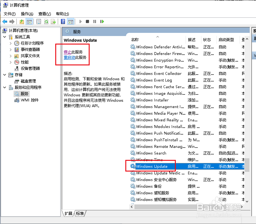Viewport: 256px width, 224px height.
Task: Click the up-one-level folder icon
Action: 22,21
